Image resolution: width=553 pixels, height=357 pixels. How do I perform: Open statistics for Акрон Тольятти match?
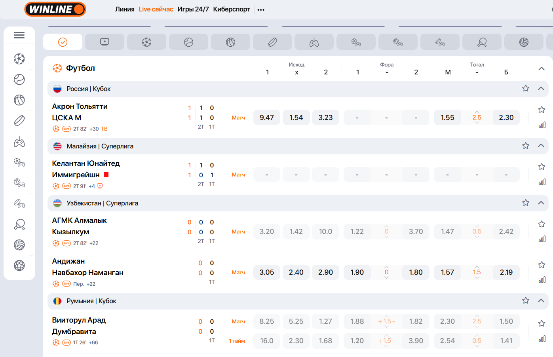542,125
